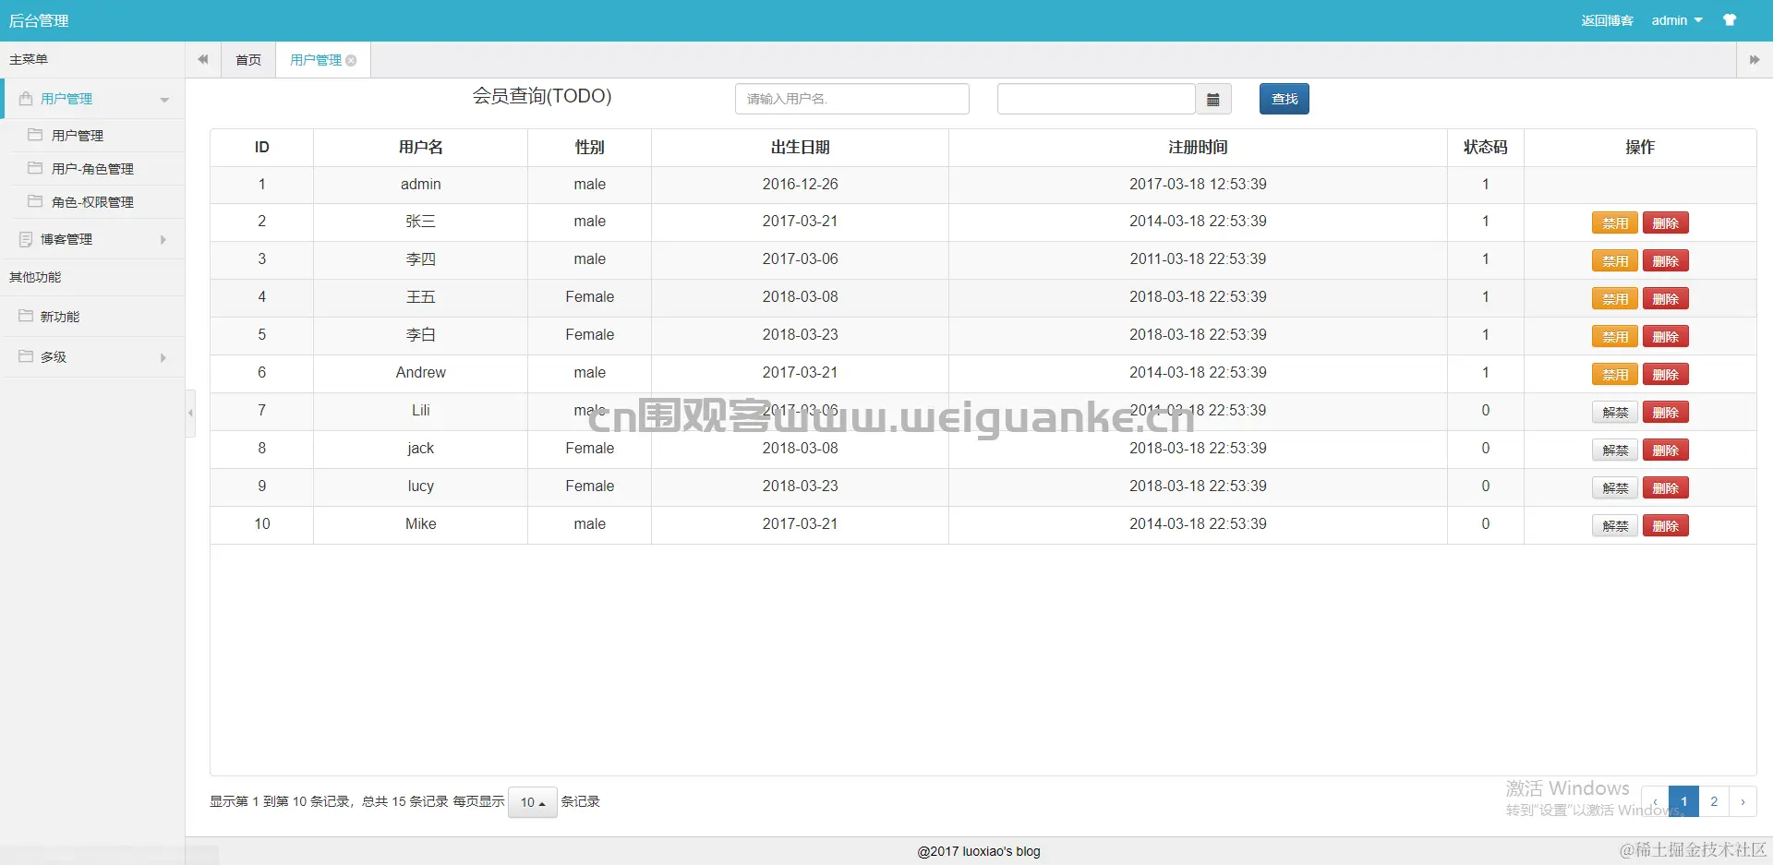Delete user Mike
This screenshot has height=865, width=1773.
pyautogui.click(x=1666, y=526)
